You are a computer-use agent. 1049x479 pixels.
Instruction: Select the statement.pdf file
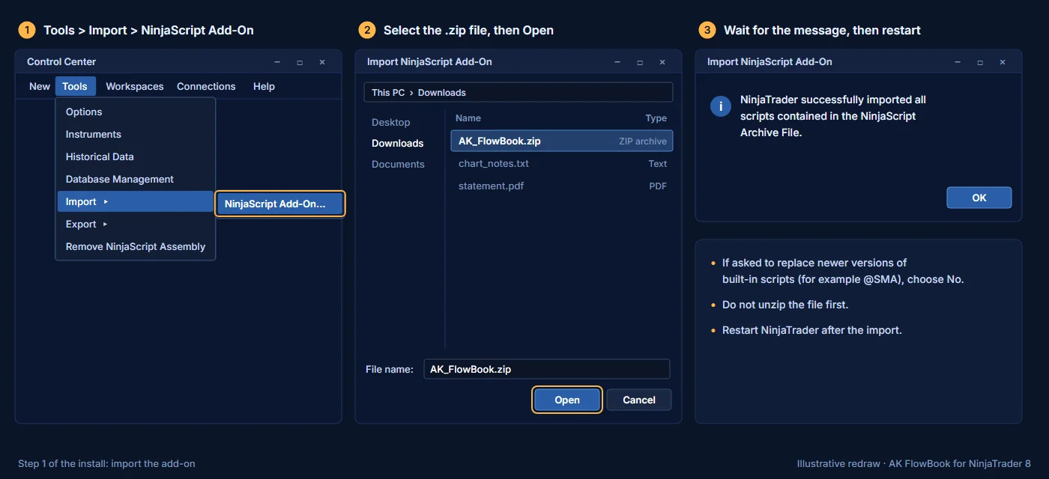(x=562, y=186)
